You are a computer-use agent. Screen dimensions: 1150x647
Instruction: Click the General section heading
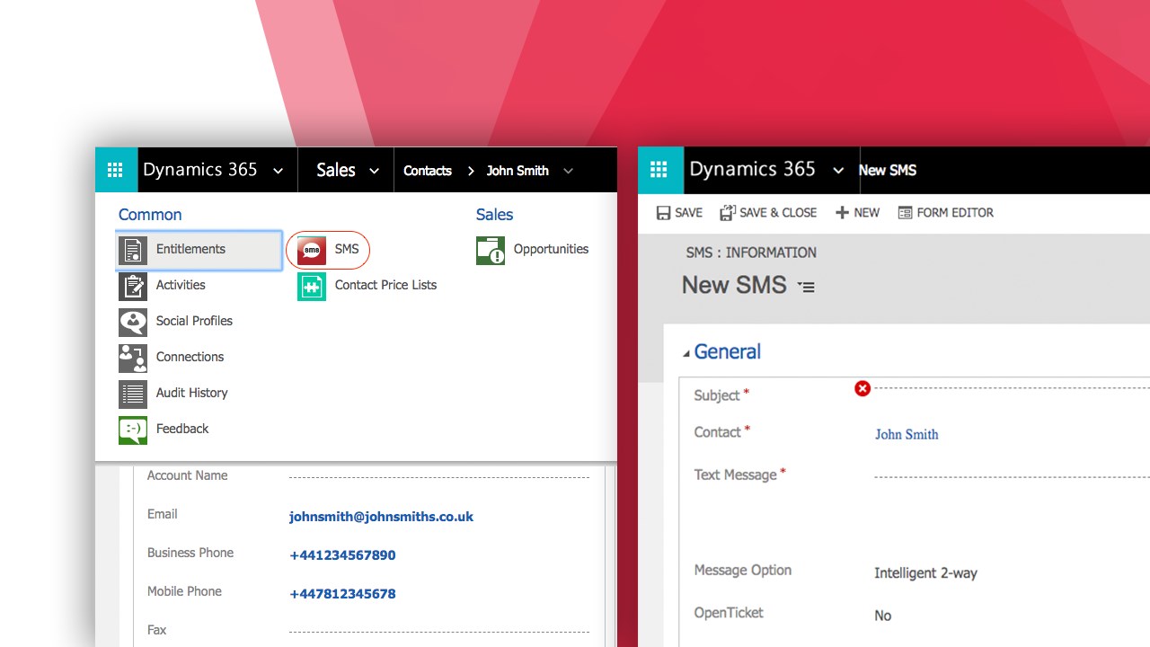tap(728, 352)
